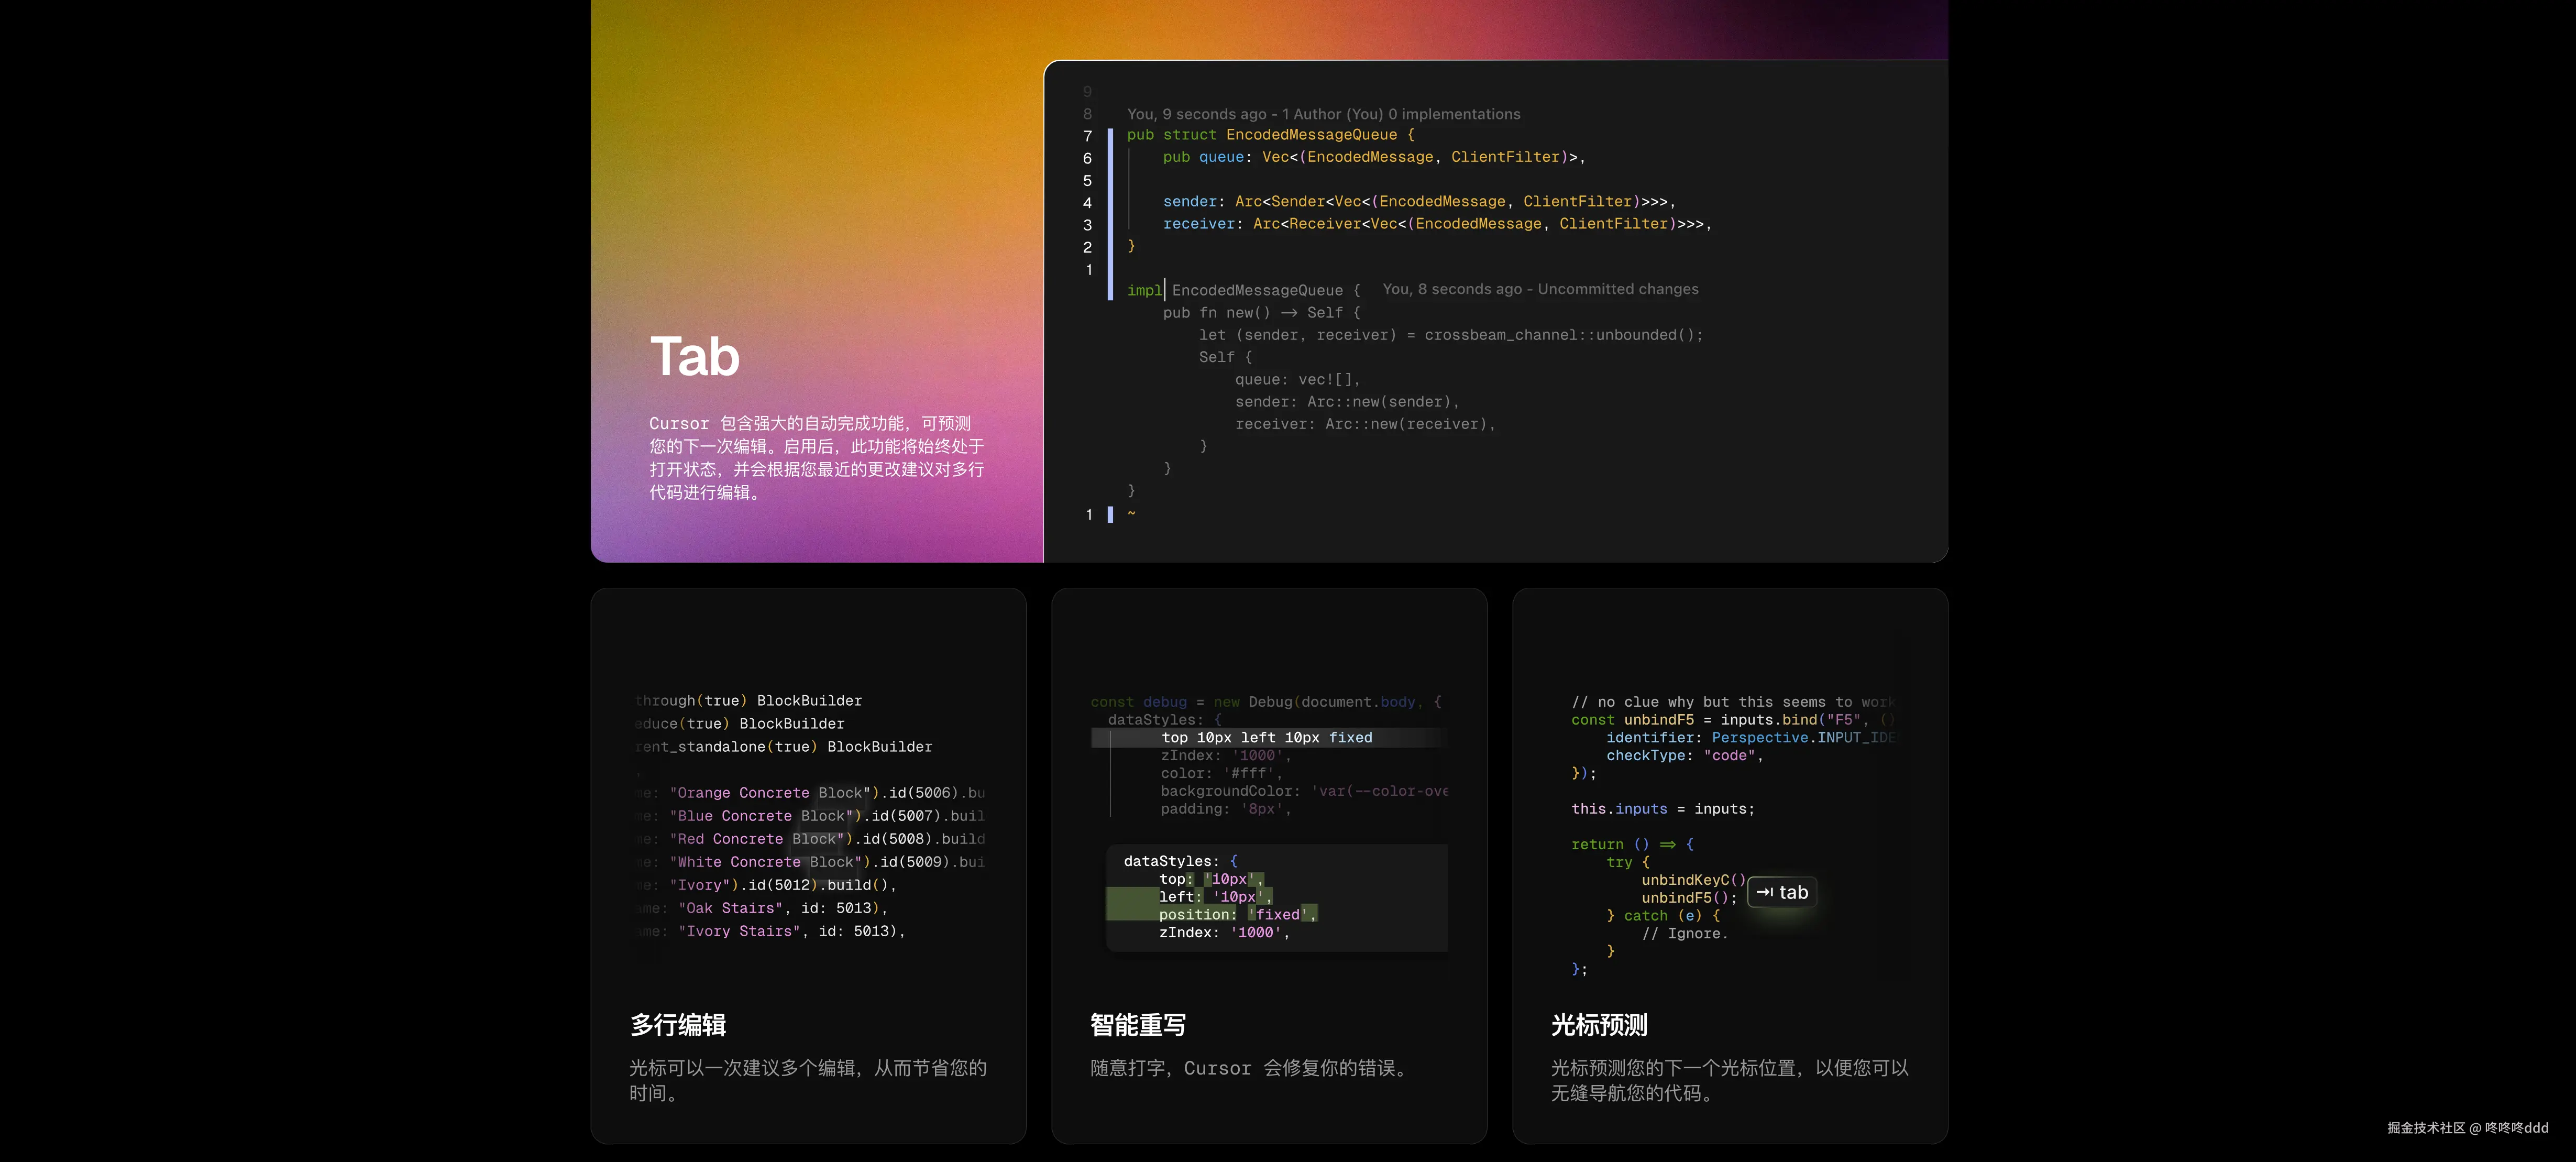Click the "// no clue why but this seems" comment
The height and width of the screenshot is (1162, 2576).
click(x=1733, y=702)
